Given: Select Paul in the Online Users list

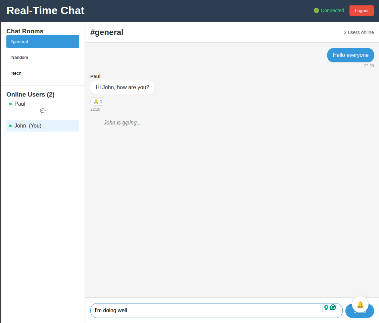Looking at the screenshot, I should (x=20, y=104).
